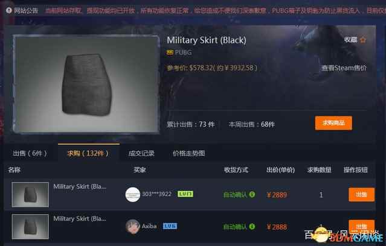Open the 成交记录 tab

[141, 153]
